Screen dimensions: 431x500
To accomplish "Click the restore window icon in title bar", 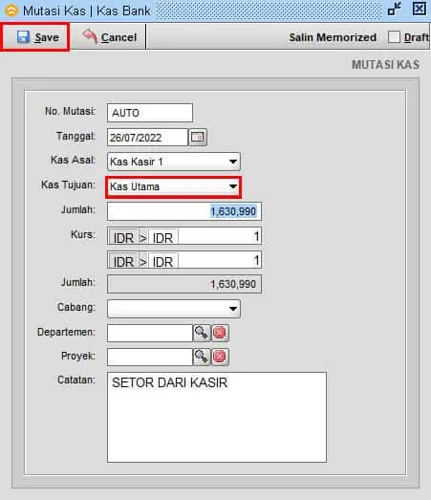I will point(395,9).
